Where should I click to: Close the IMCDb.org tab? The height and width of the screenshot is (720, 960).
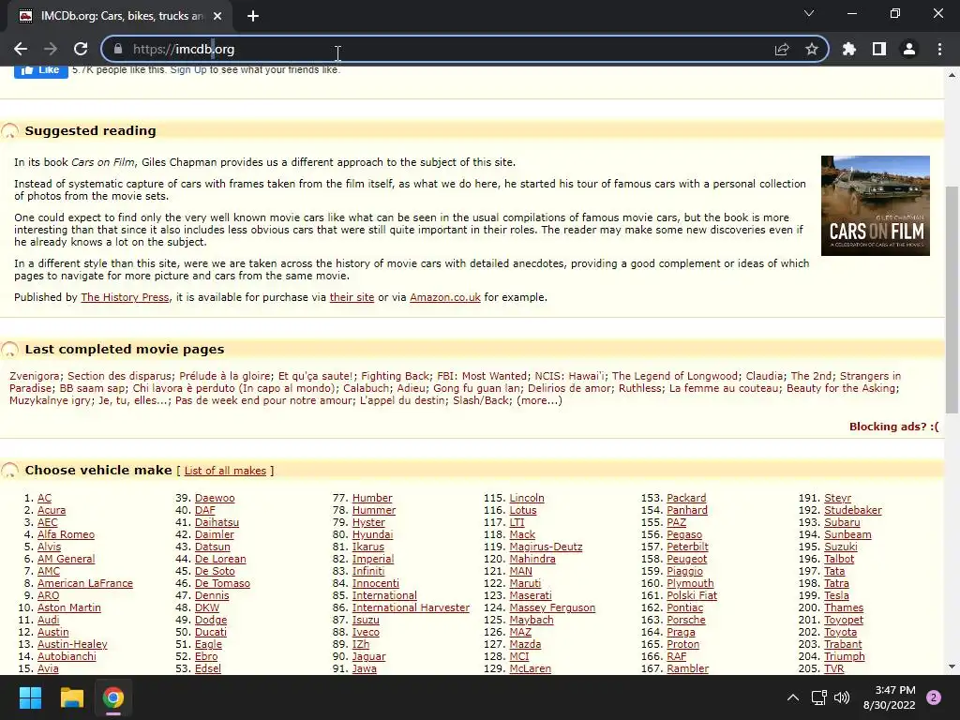[217, 16]
